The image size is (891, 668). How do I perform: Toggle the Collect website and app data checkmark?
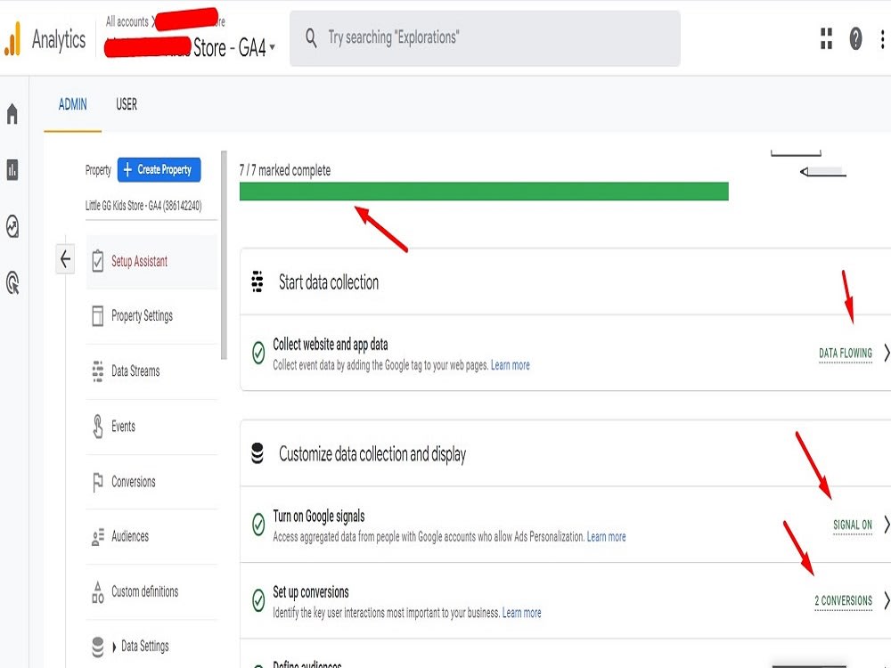click(258, 352)
